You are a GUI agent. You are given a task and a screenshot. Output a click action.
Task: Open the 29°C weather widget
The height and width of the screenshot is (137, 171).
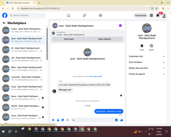point(138,132)
